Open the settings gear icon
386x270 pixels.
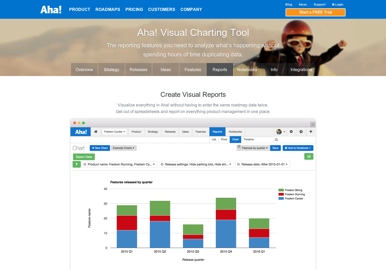pyautogui.click(x=291, y=132)
